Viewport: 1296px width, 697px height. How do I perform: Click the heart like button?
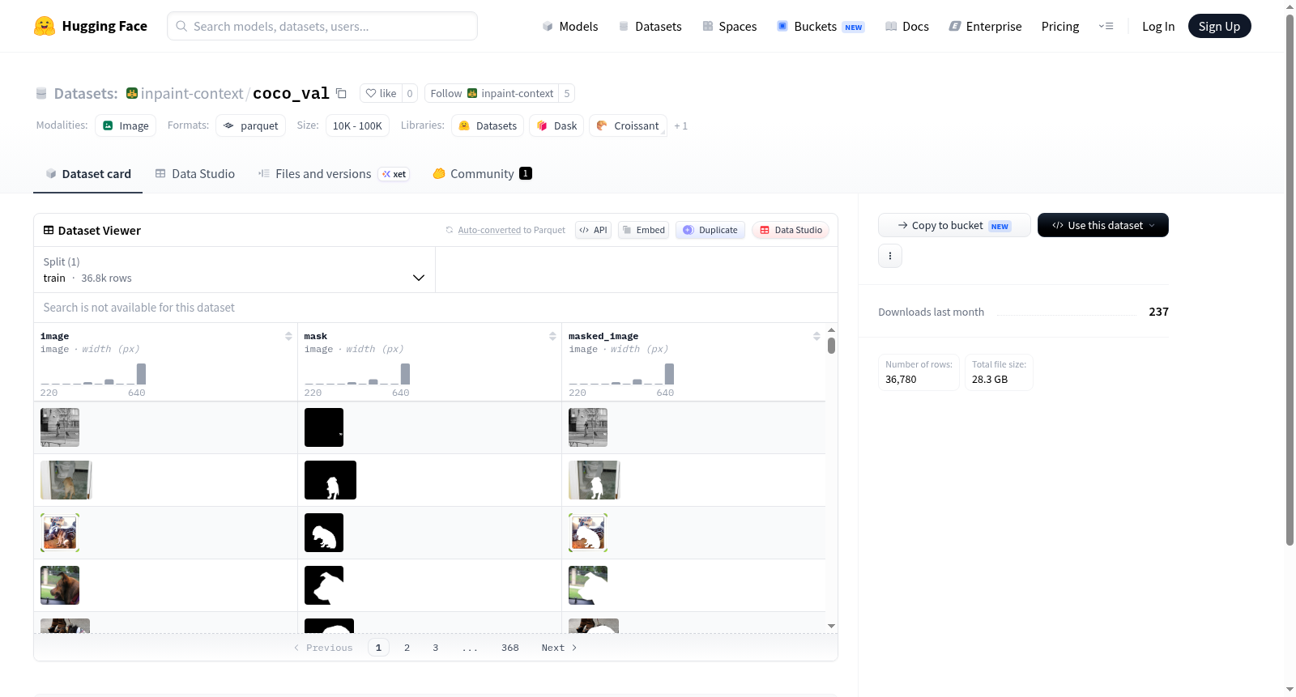pos(381,93)
